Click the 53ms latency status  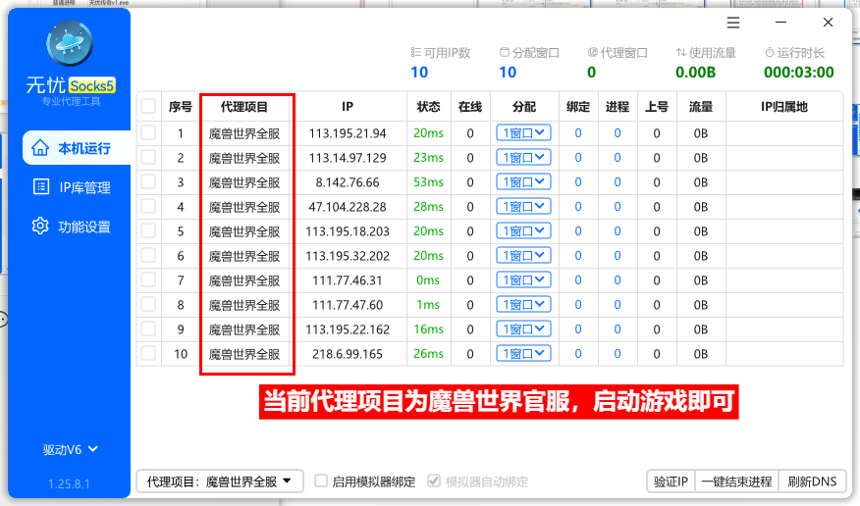428,182
